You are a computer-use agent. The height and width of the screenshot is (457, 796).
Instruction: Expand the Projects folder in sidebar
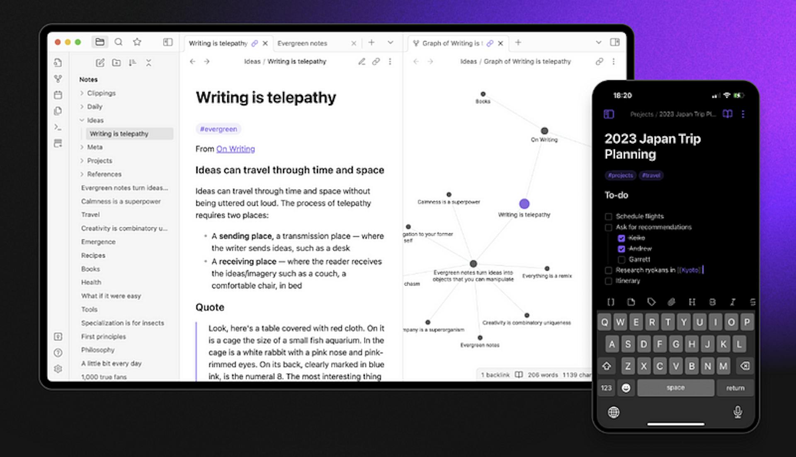82,160
